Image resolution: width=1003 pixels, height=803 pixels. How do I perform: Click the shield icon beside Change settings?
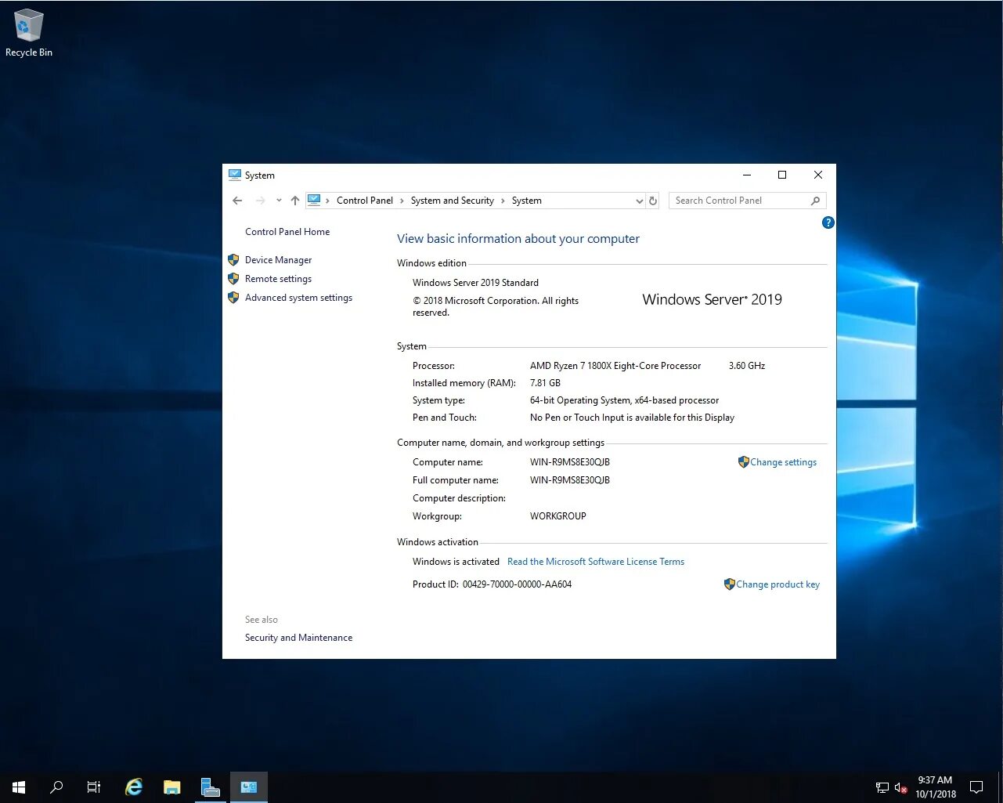[744, 462]
